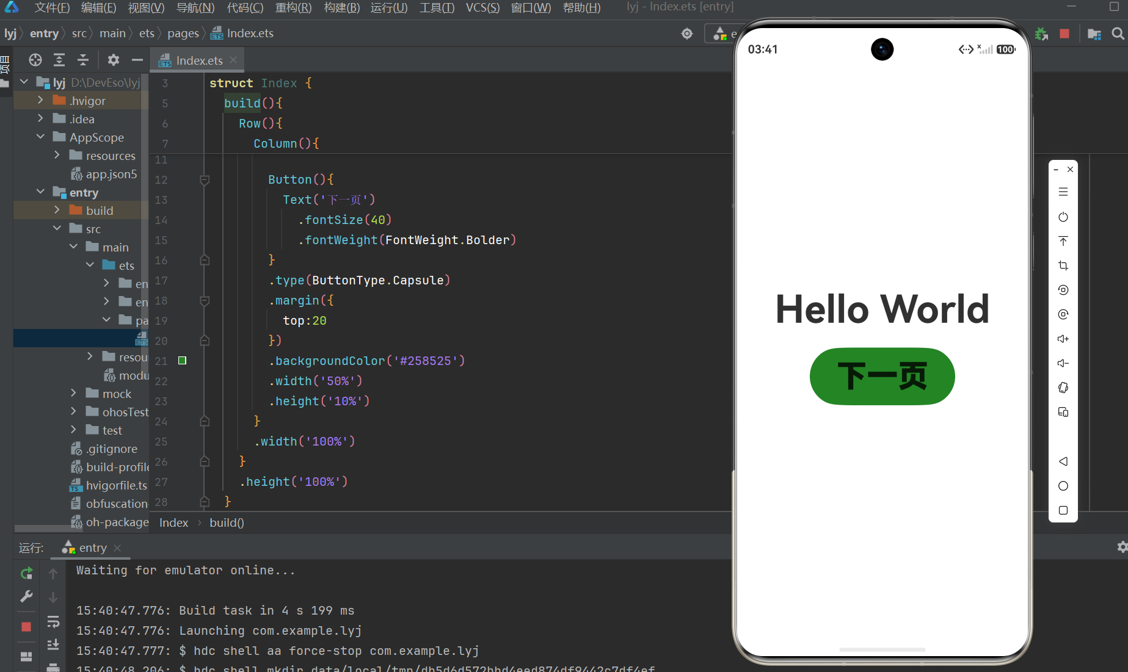Open the 文件(F) menu
Screen dimensions: 1128x672
[x=52, y=7]
